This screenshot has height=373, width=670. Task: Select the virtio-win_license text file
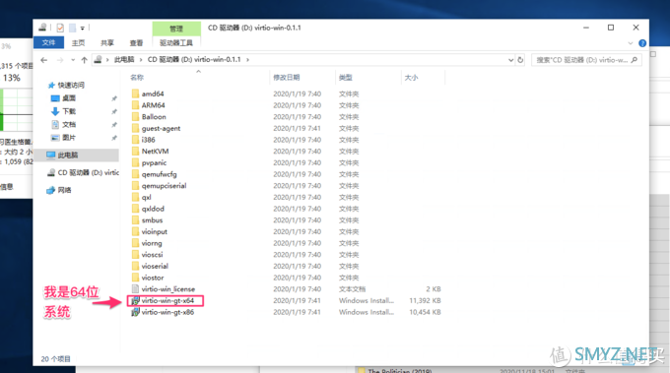[x=167, y=289]
